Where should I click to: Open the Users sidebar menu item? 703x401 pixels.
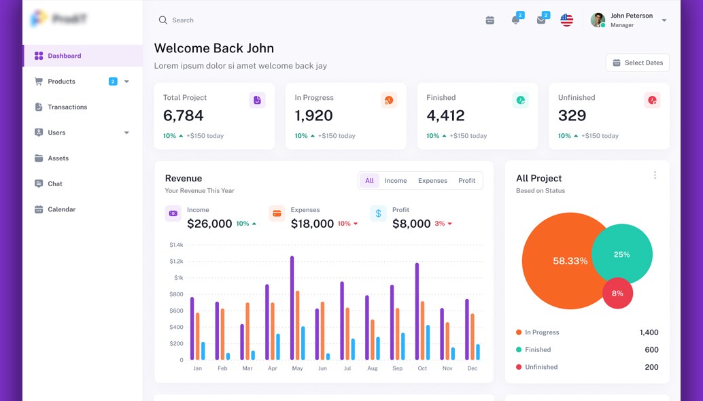click(x=58, y=133)
